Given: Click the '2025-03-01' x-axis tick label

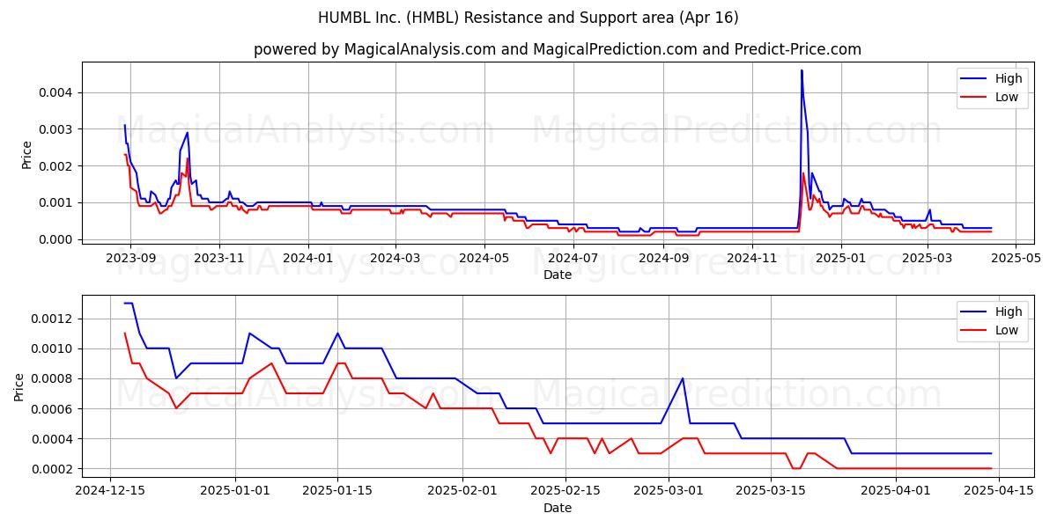Looking at the screenshot, I should coord(668,491).
